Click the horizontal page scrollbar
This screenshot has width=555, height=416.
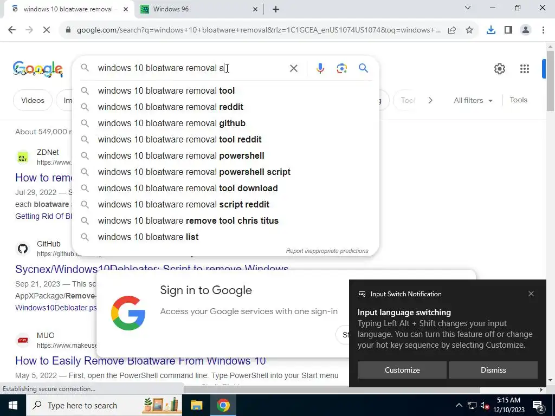click(332, 390)
